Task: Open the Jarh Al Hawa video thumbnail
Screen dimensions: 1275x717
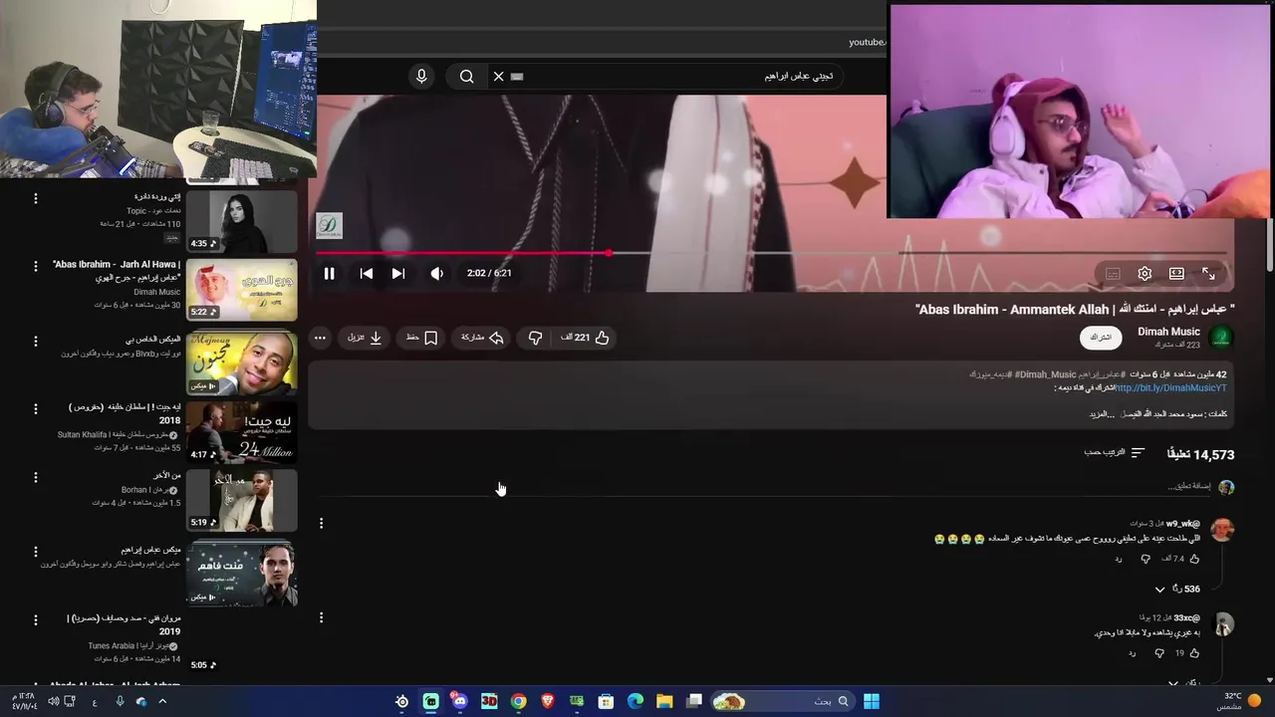Action: (241, 290)
